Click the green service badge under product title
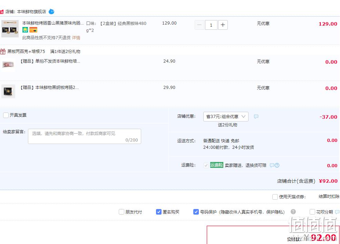The width and height of the screenshot is (340, 244). (x=25, y=30)
